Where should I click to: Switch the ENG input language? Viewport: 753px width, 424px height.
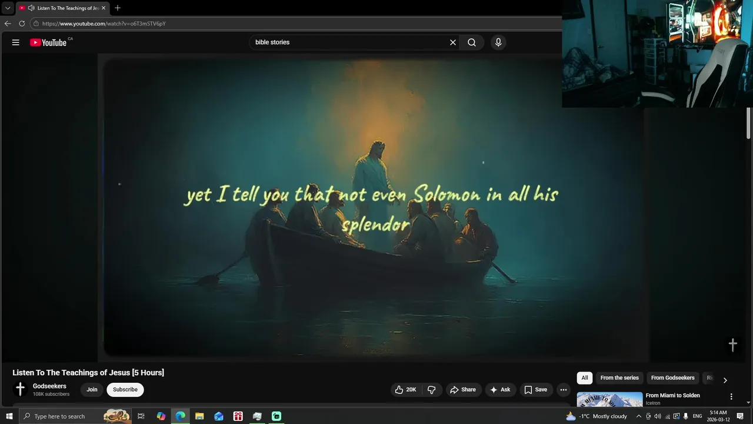pyautogui.click(x=698, y=416)
